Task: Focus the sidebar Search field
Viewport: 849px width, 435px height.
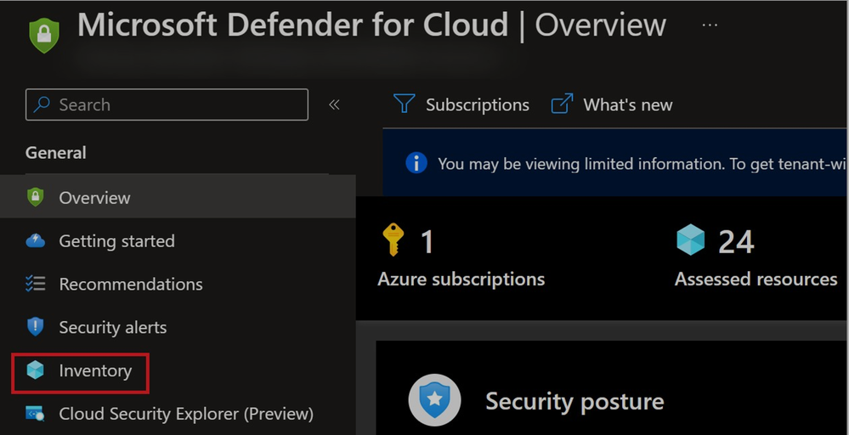Action: click(x=167, y=105)
